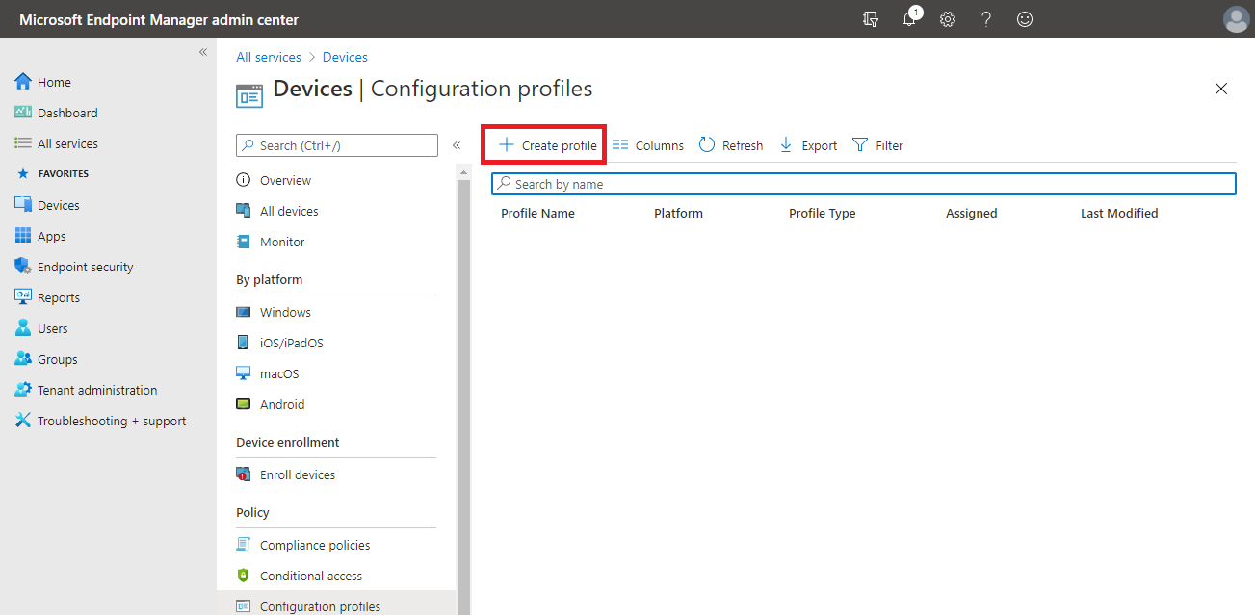Open the notifications bell icon
This screenshot has height=615, width=1255.
coord(909,19)
